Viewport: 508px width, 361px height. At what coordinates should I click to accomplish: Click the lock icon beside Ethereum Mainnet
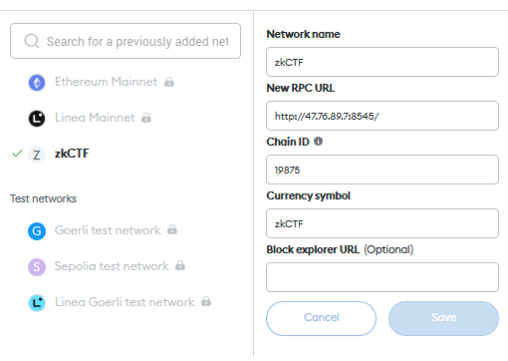[169, 82]
